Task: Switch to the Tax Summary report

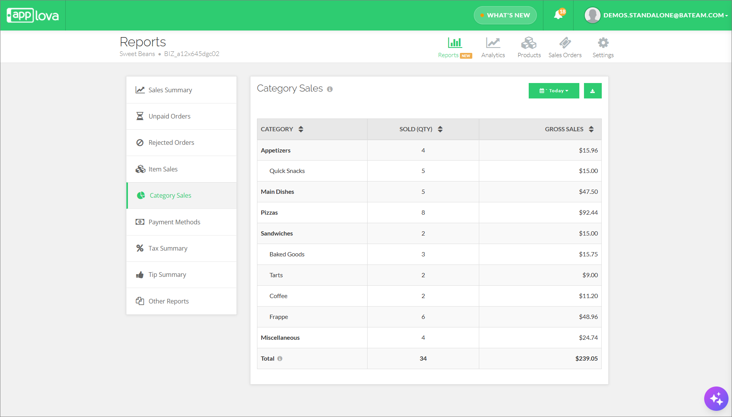Action: point(168,248)
